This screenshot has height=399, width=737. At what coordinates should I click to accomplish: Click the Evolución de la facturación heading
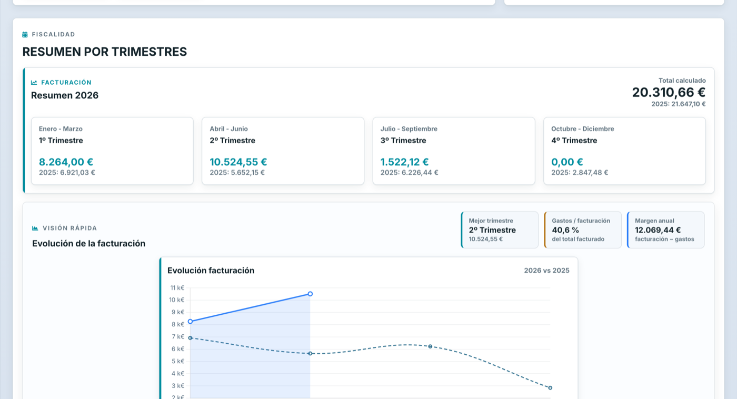(88, 244)
